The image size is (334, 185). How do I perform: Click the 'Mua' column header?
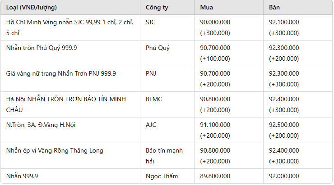[x=207, y=8]
